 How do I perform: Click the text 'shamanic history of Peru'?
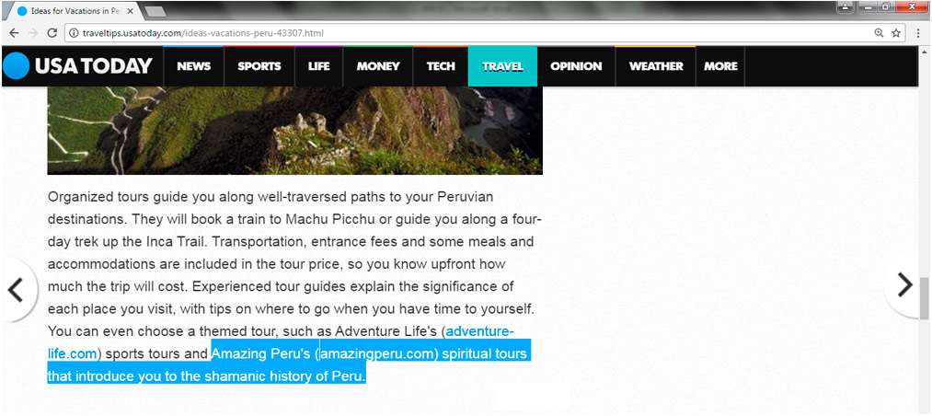coord(284,376)
